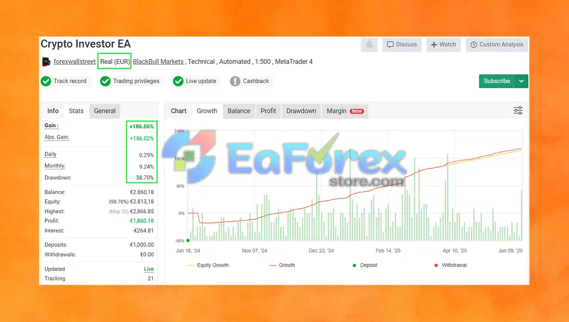Switch to the Balance chart tab

239,111
